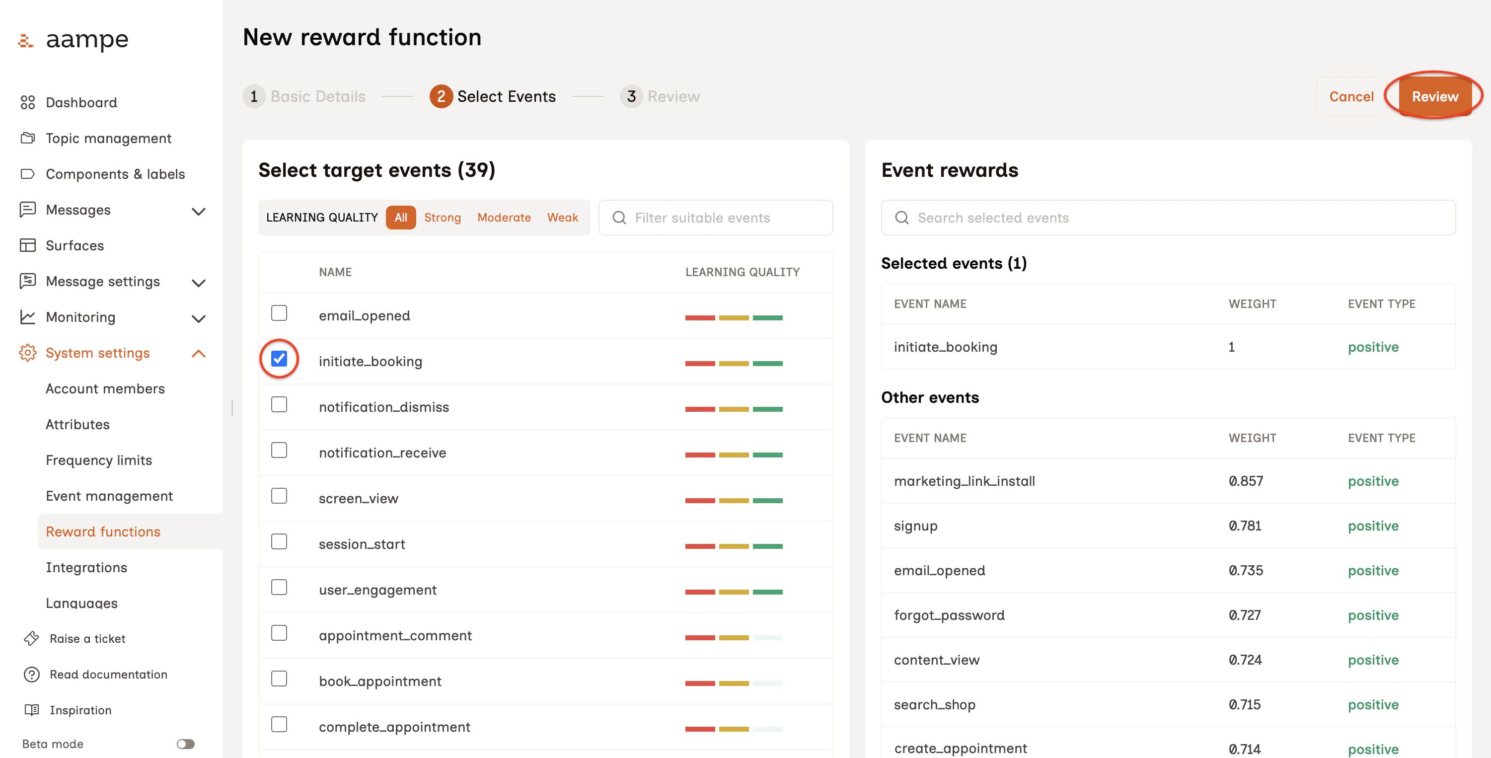Click the magnifier in Filter suitable events

(x=619, y=218)
